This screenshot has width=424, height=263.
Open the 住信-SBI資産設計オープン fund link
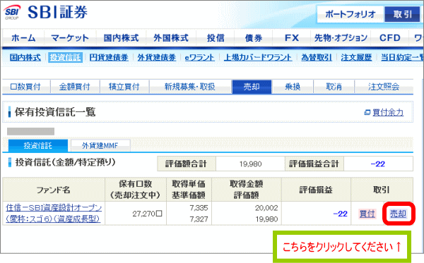coord(54,213)
